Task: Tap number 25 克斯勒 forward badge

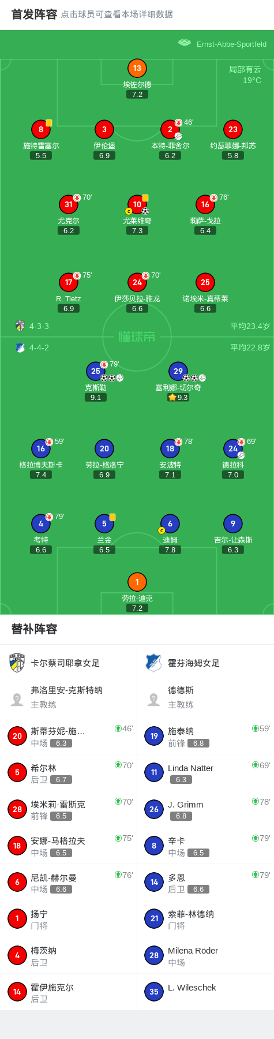Action: (96, 371)
